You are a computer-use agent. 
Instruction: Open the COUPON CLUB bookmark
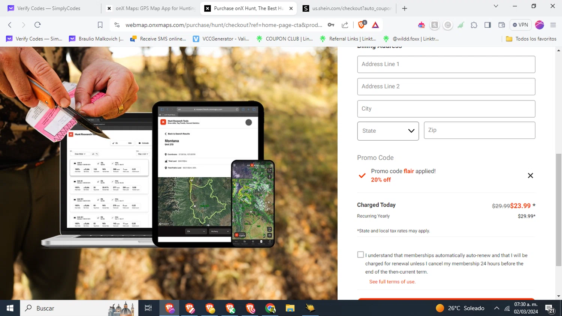[284, 39]
